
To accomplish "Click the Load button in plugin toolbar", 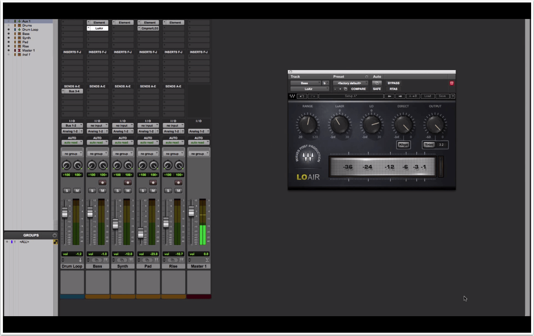I will point(428,96).
